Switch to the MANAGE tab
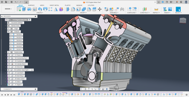 click(79, 5)
